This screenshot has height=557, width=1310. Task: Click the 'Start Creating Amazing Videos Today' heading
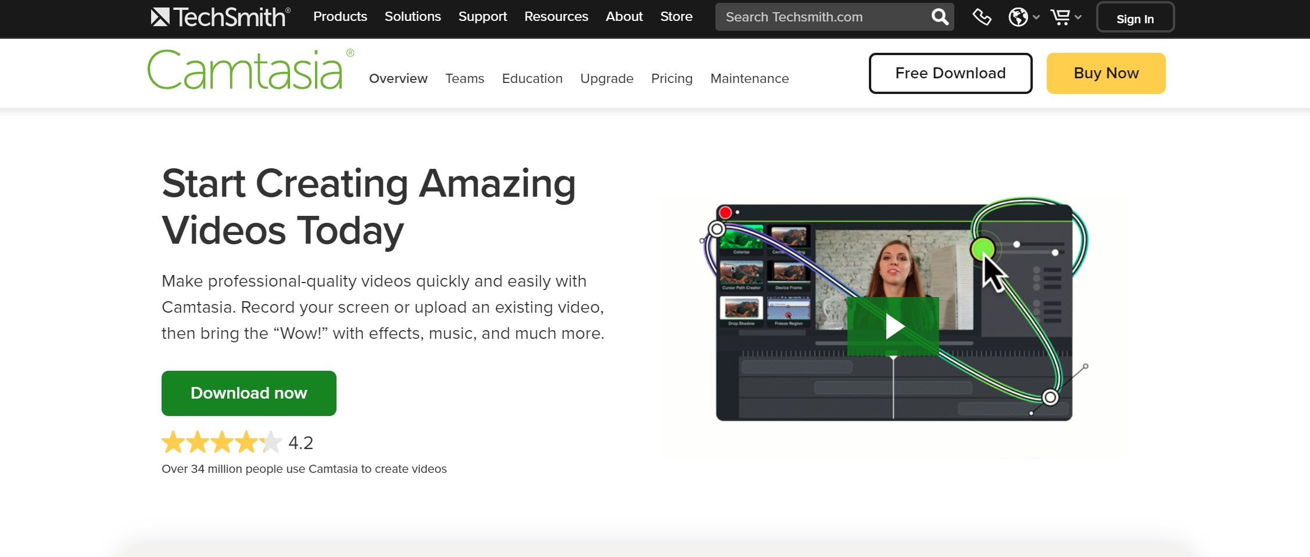click(x=368, y=207)
